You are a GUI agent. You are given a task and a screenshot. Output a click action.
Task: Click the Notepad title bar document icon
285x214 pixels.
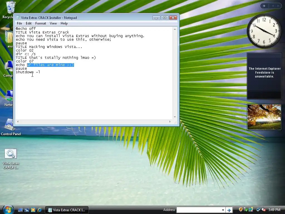[18, 18]
